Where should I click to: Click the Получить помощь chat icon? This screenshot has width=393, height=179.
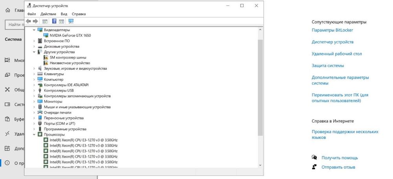314,157
